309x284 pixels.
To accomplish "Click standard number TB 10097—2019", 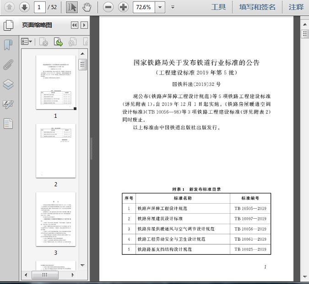I will click(250, 219).
